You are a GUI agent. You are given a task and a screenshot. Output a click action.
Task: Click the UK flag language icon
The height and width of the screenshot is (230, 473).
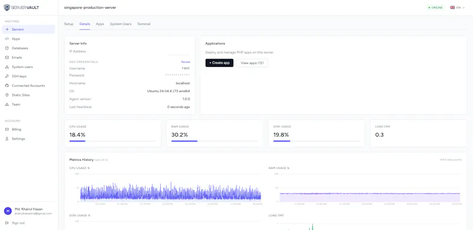452,8
